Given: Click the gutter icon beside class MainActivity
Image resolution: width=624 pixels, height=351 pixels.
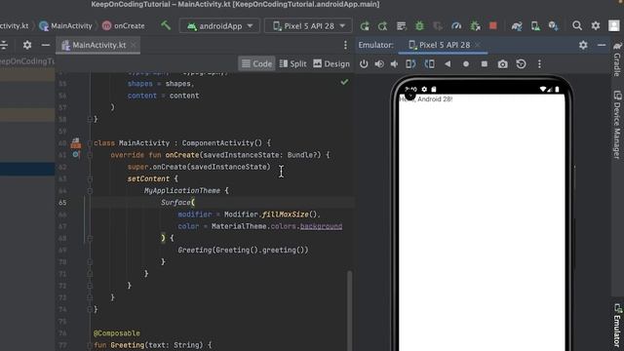Looking at the screenshot, I should [76, 143].
